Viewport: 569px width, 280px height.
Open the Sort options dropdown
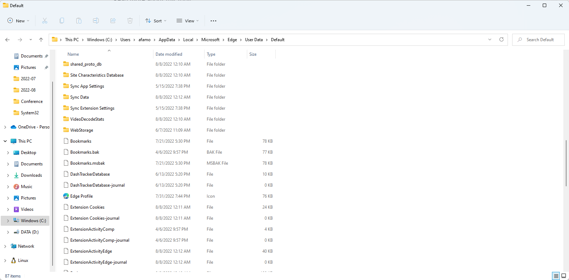pyautogui.click(x=156, y=21)
